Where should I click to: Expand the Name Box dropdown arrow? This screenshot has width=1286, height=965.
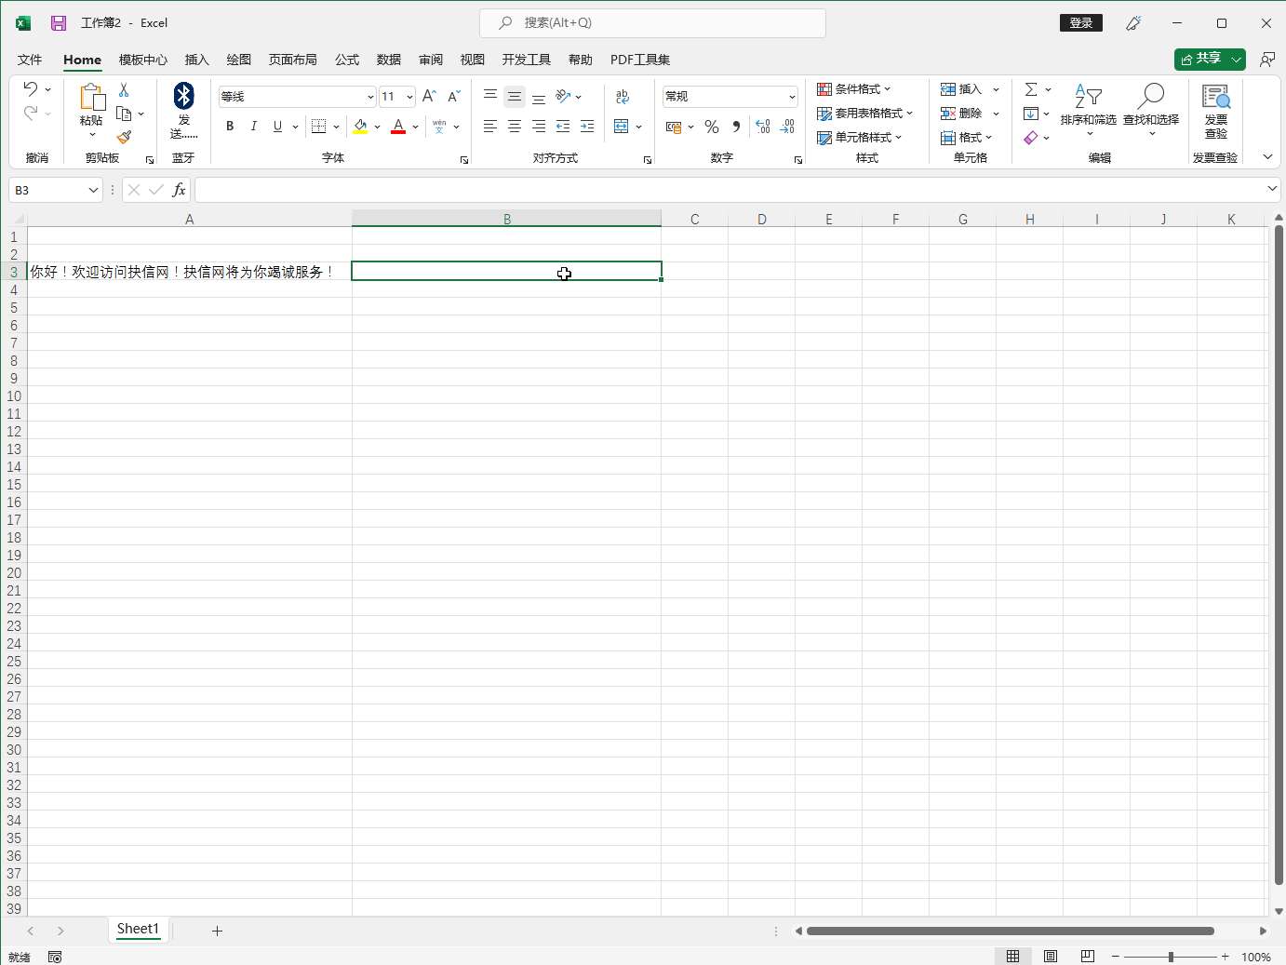point(93,190)
